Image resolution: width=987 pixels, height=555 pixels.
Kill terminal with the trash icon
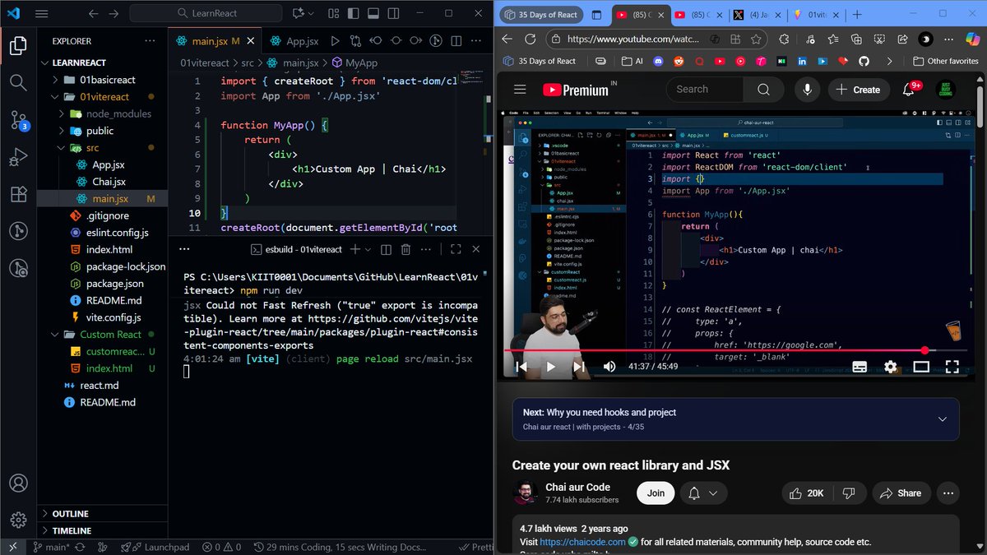click(405, 249)
